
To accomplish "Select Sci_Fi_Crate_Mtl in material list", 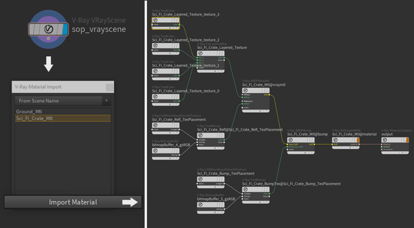I will coord(63,118).
